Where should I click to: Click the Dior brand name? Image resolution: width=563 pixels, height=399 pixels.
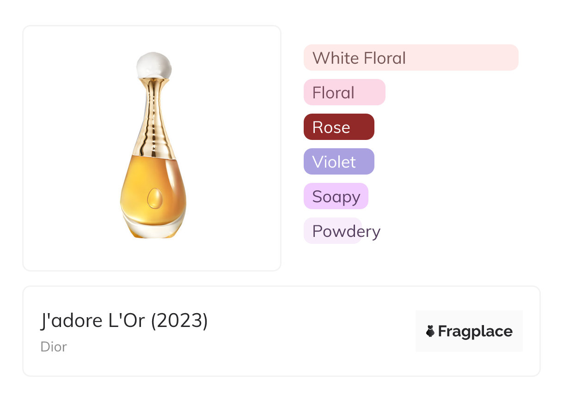[x=54, y=346]
